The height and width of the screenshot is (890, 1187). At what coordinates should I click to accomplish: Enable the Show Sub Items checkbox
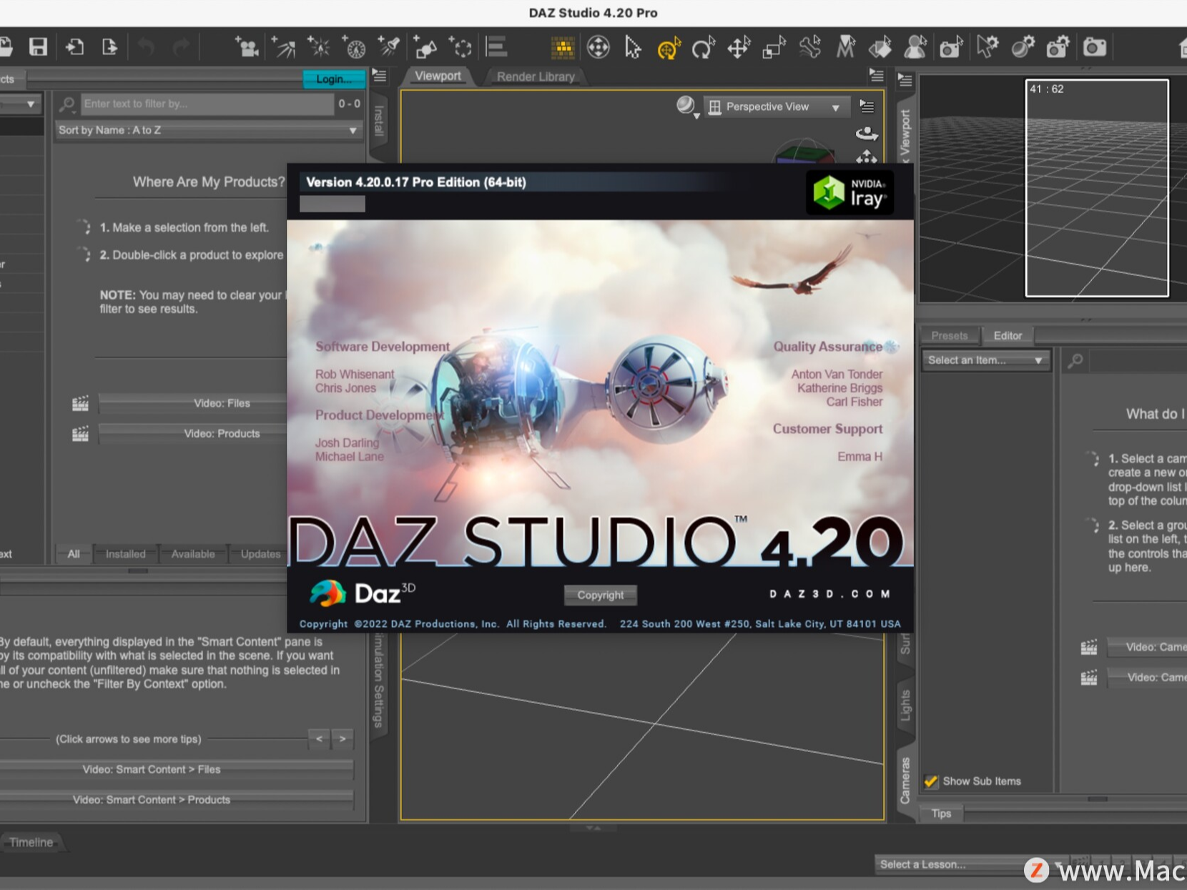tap(932, 781)
